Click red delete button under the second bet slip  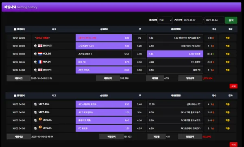coord(233,145)
